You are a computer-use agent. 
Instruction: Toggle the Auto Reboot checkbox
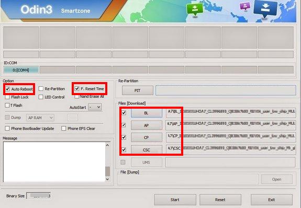pyautogui.click(x=7, y=89)
